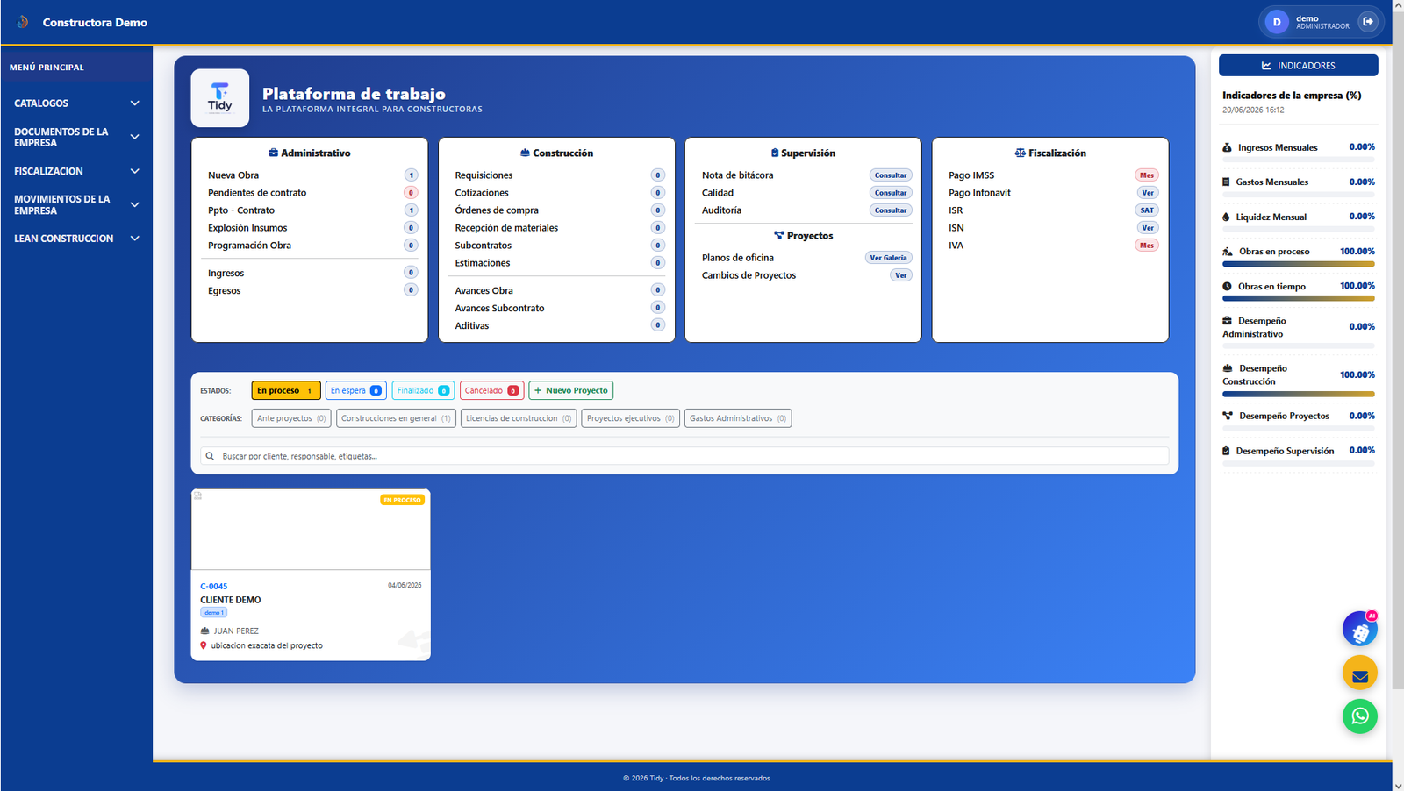Filter by En proceso status
The width and height of the screenshot is (1404, 791).
286,390
